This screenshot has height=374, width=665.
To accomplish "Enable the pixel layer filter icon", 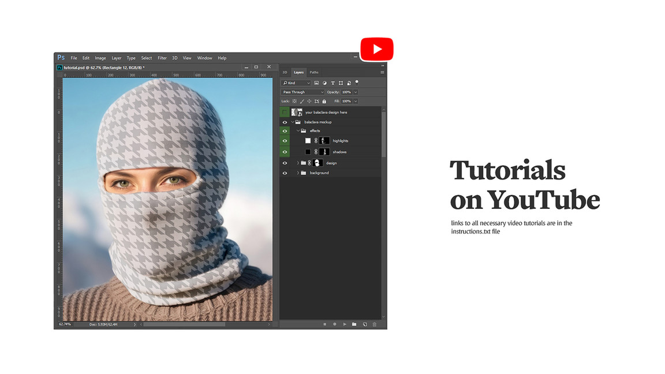I will (316, 83).
